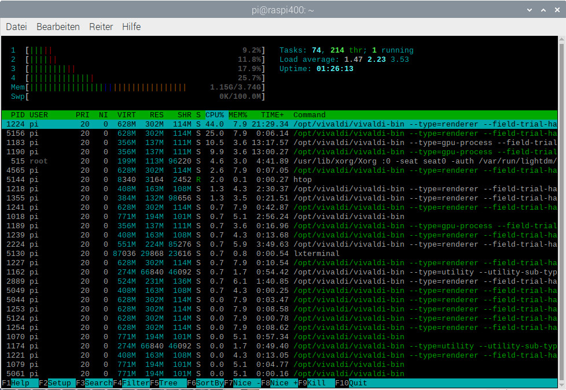The image size is (566, 390).
Task: Sort by the TIME+ column header
Action: click(273, 115)
